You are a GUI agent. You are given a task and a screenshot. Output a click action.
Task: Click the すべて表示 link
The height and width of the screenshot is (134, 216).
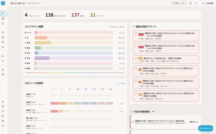click(x=121, y=83)
